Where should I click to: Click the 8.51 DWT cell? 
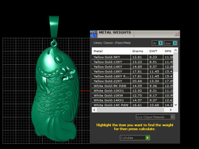(155, 62)
